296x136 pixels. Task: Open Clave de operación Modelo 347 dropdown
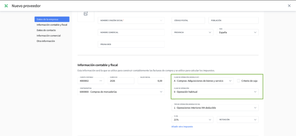[x=202, y=81]
